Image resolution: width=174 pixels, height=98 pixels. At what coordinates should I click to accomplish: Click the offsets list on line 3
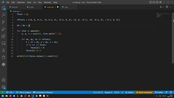(68, 20)
